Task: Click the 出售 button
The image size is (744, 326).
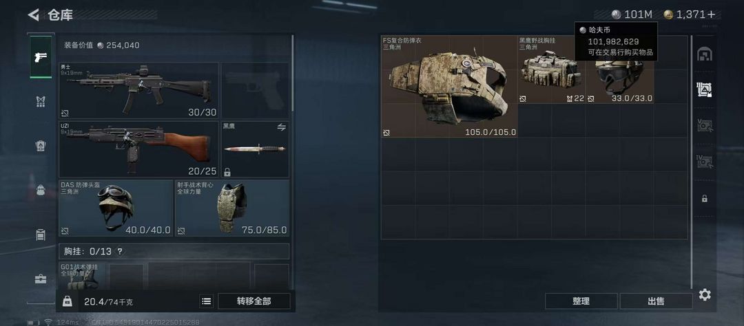Action: (x=656, y=301)
